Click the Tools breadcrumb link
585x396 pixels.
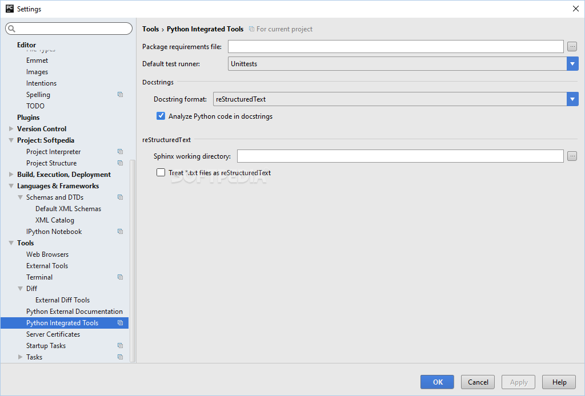tap(150, 29)
